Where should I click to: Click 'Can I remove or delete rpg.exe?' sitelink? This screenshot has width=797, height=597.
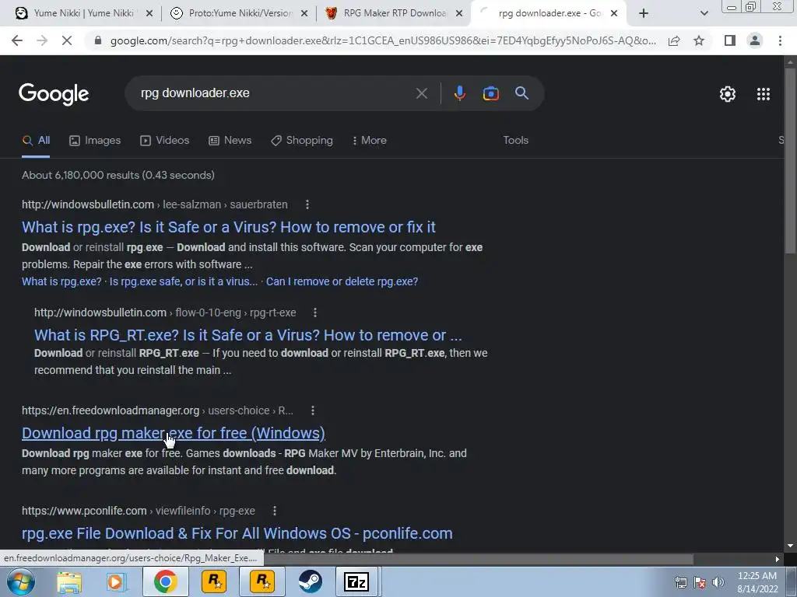tap(342, 281)
